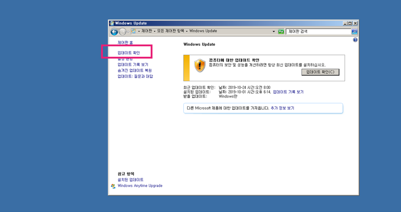Click the Control Panel icon in address bar
Viewport: 401px width, 212px height.
click(133, 31)
